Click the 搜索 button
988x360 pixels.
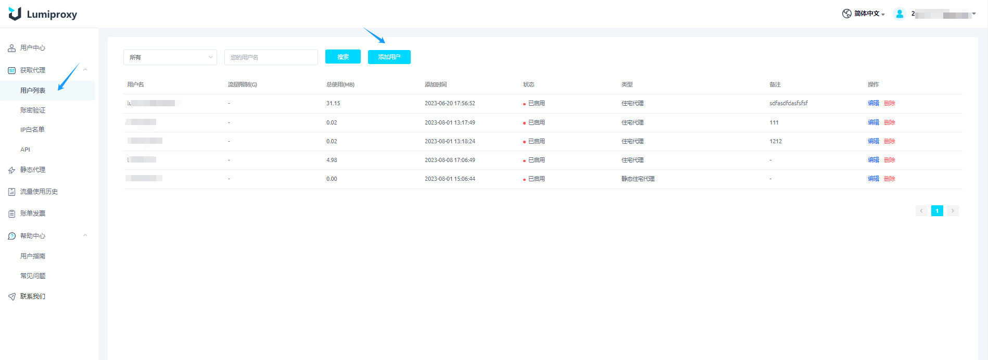[x=343, y=57]
